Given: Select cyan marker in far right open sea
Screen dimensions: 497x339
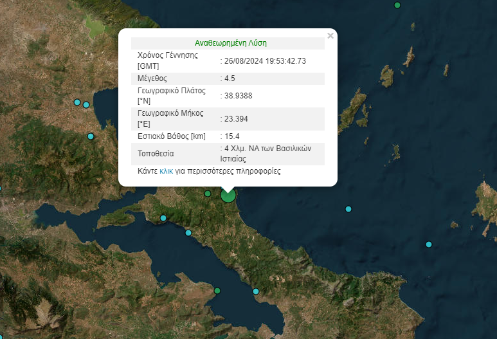Looking at the screenshot, I should tap(429, 244).
